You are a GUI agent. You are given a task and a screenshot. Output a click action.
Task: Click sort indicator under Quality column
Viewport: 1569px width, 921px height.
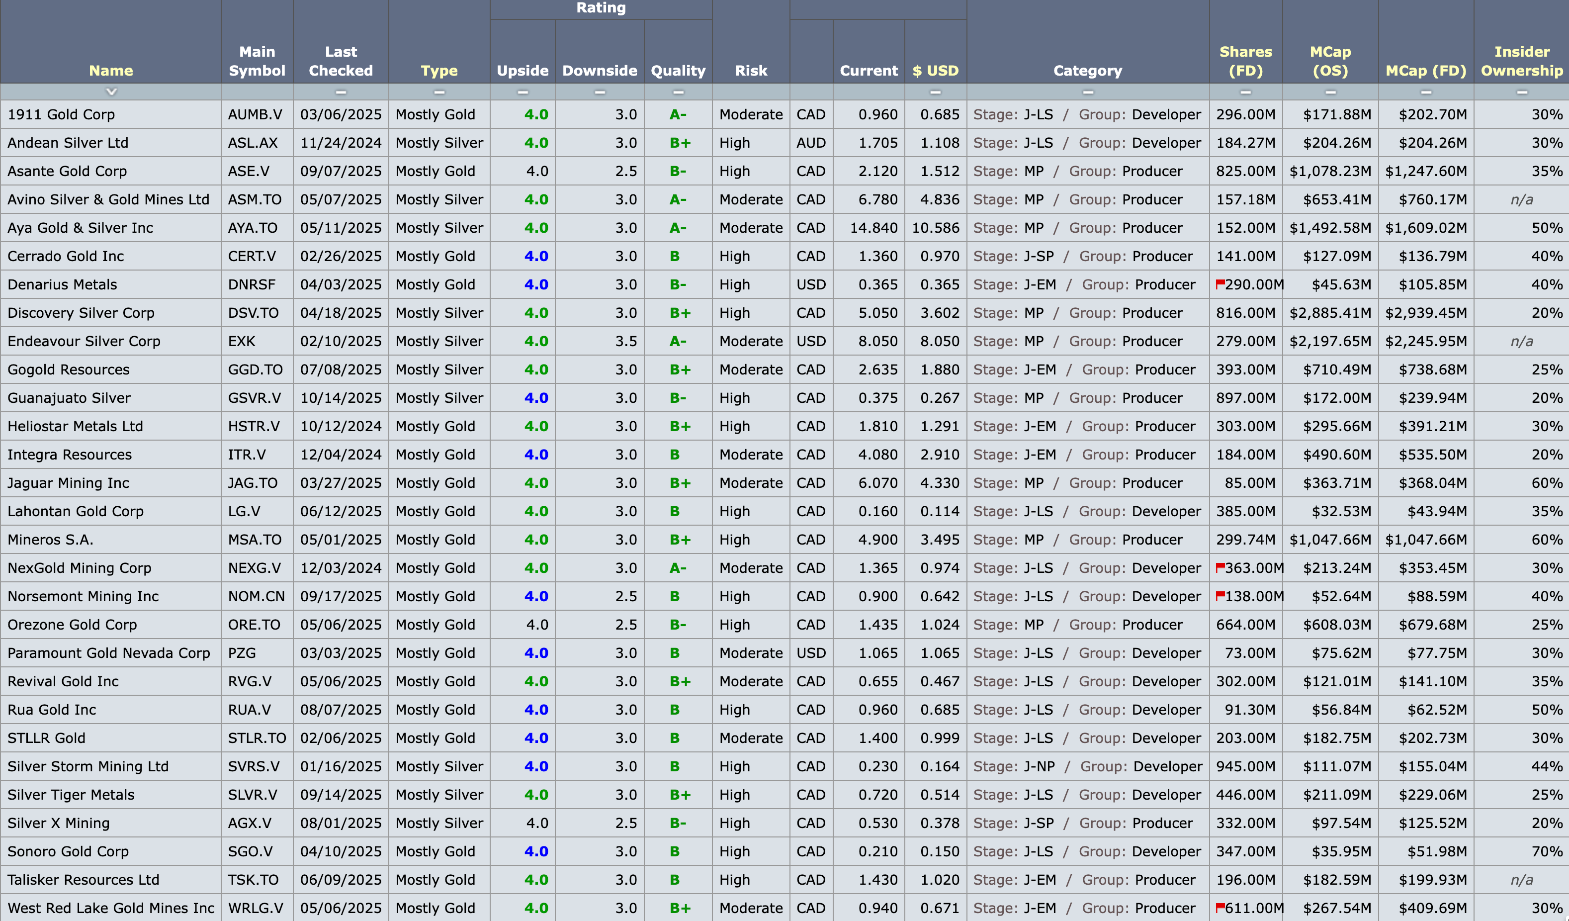pyautogui.click(x=678, y=92)
